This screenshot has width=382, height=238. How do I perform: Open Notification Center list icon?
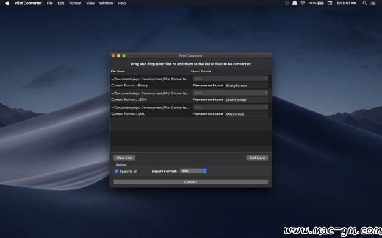click(373, 3)
